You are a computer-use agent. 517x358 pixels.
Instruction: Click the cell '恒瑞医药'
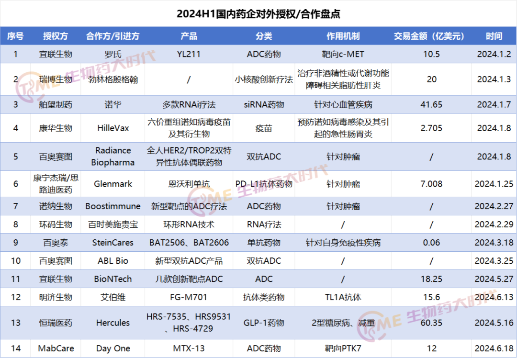[x=56, y=323]
